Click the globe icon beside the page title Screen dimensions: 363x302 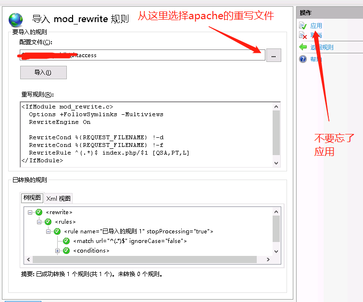point(16,19)
